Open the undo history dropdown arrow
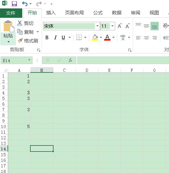The height and width of the screenshot is (173, 169). click(x=31, y=4)
